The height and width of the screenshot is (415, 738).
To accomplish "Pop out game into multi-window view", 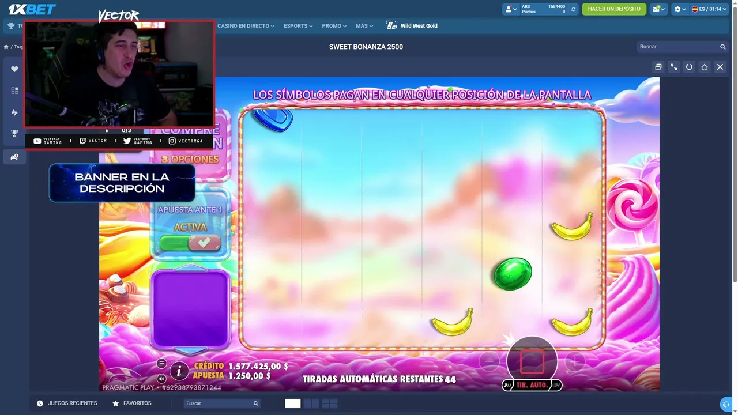I will [x=658, y=67].
